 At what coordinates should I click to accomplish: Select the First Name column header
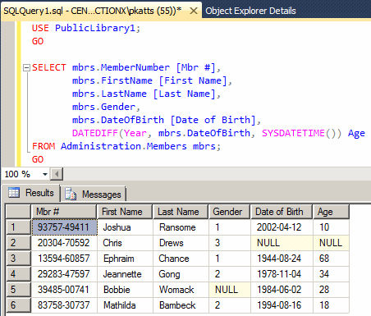[x=125, y=212]
